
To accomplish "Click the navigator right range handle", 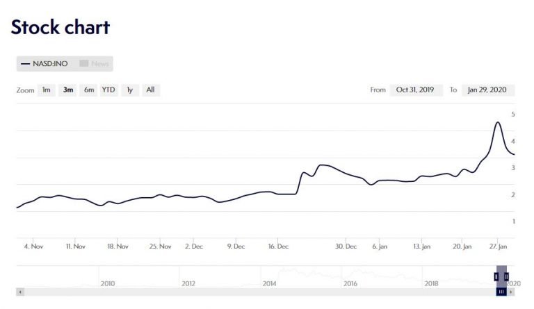I will [x=505, y=276].
